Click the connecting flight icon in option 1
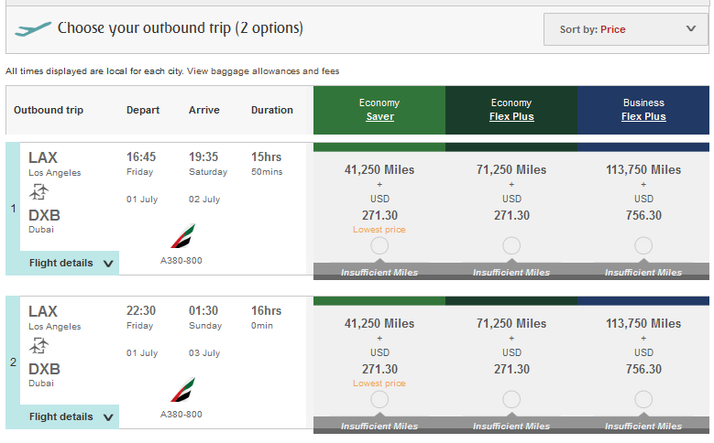 click(x=39, y=192)
